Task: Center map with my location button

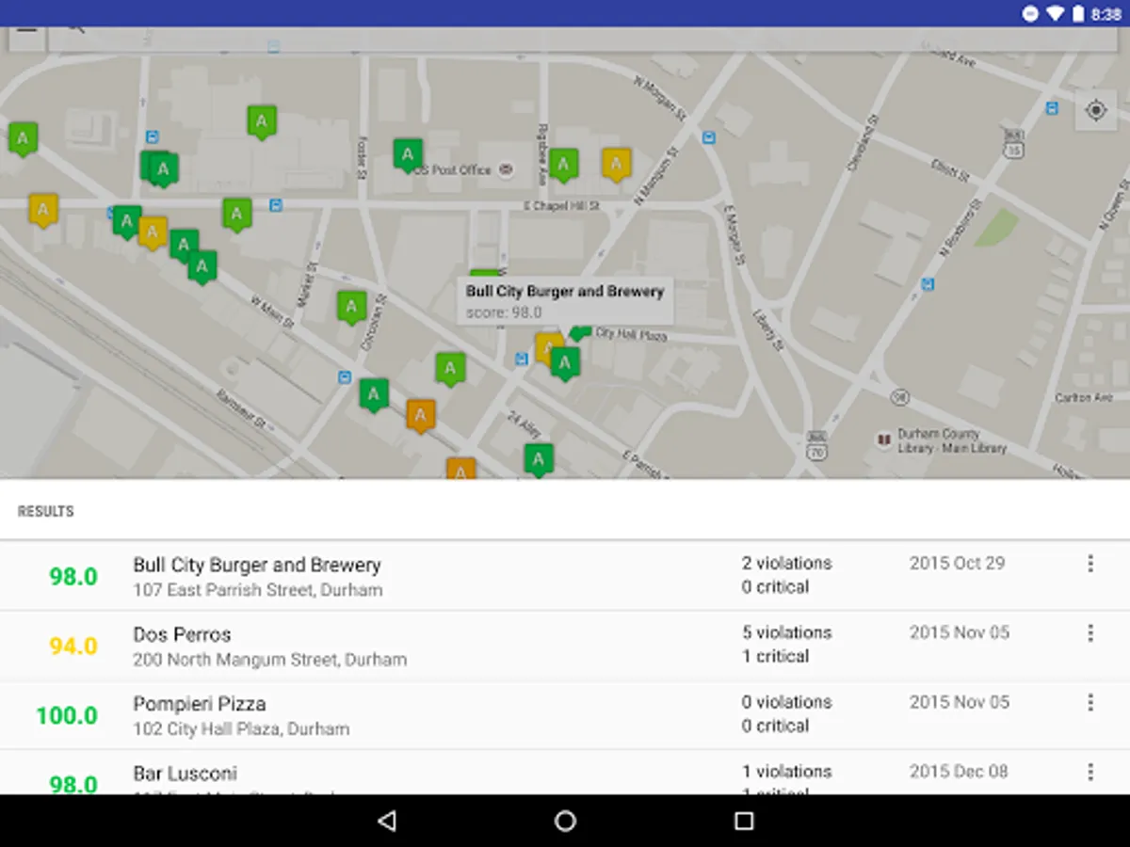Action: click(x=1095, y=110)
